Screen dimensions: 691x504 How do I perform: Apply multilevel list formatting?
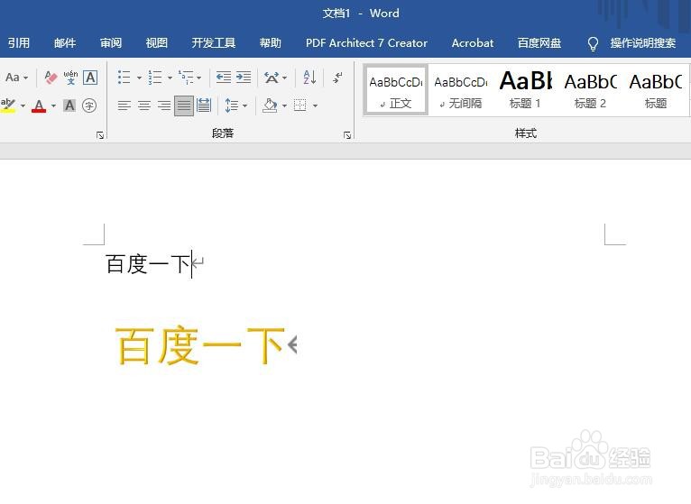tap(186, 78)
